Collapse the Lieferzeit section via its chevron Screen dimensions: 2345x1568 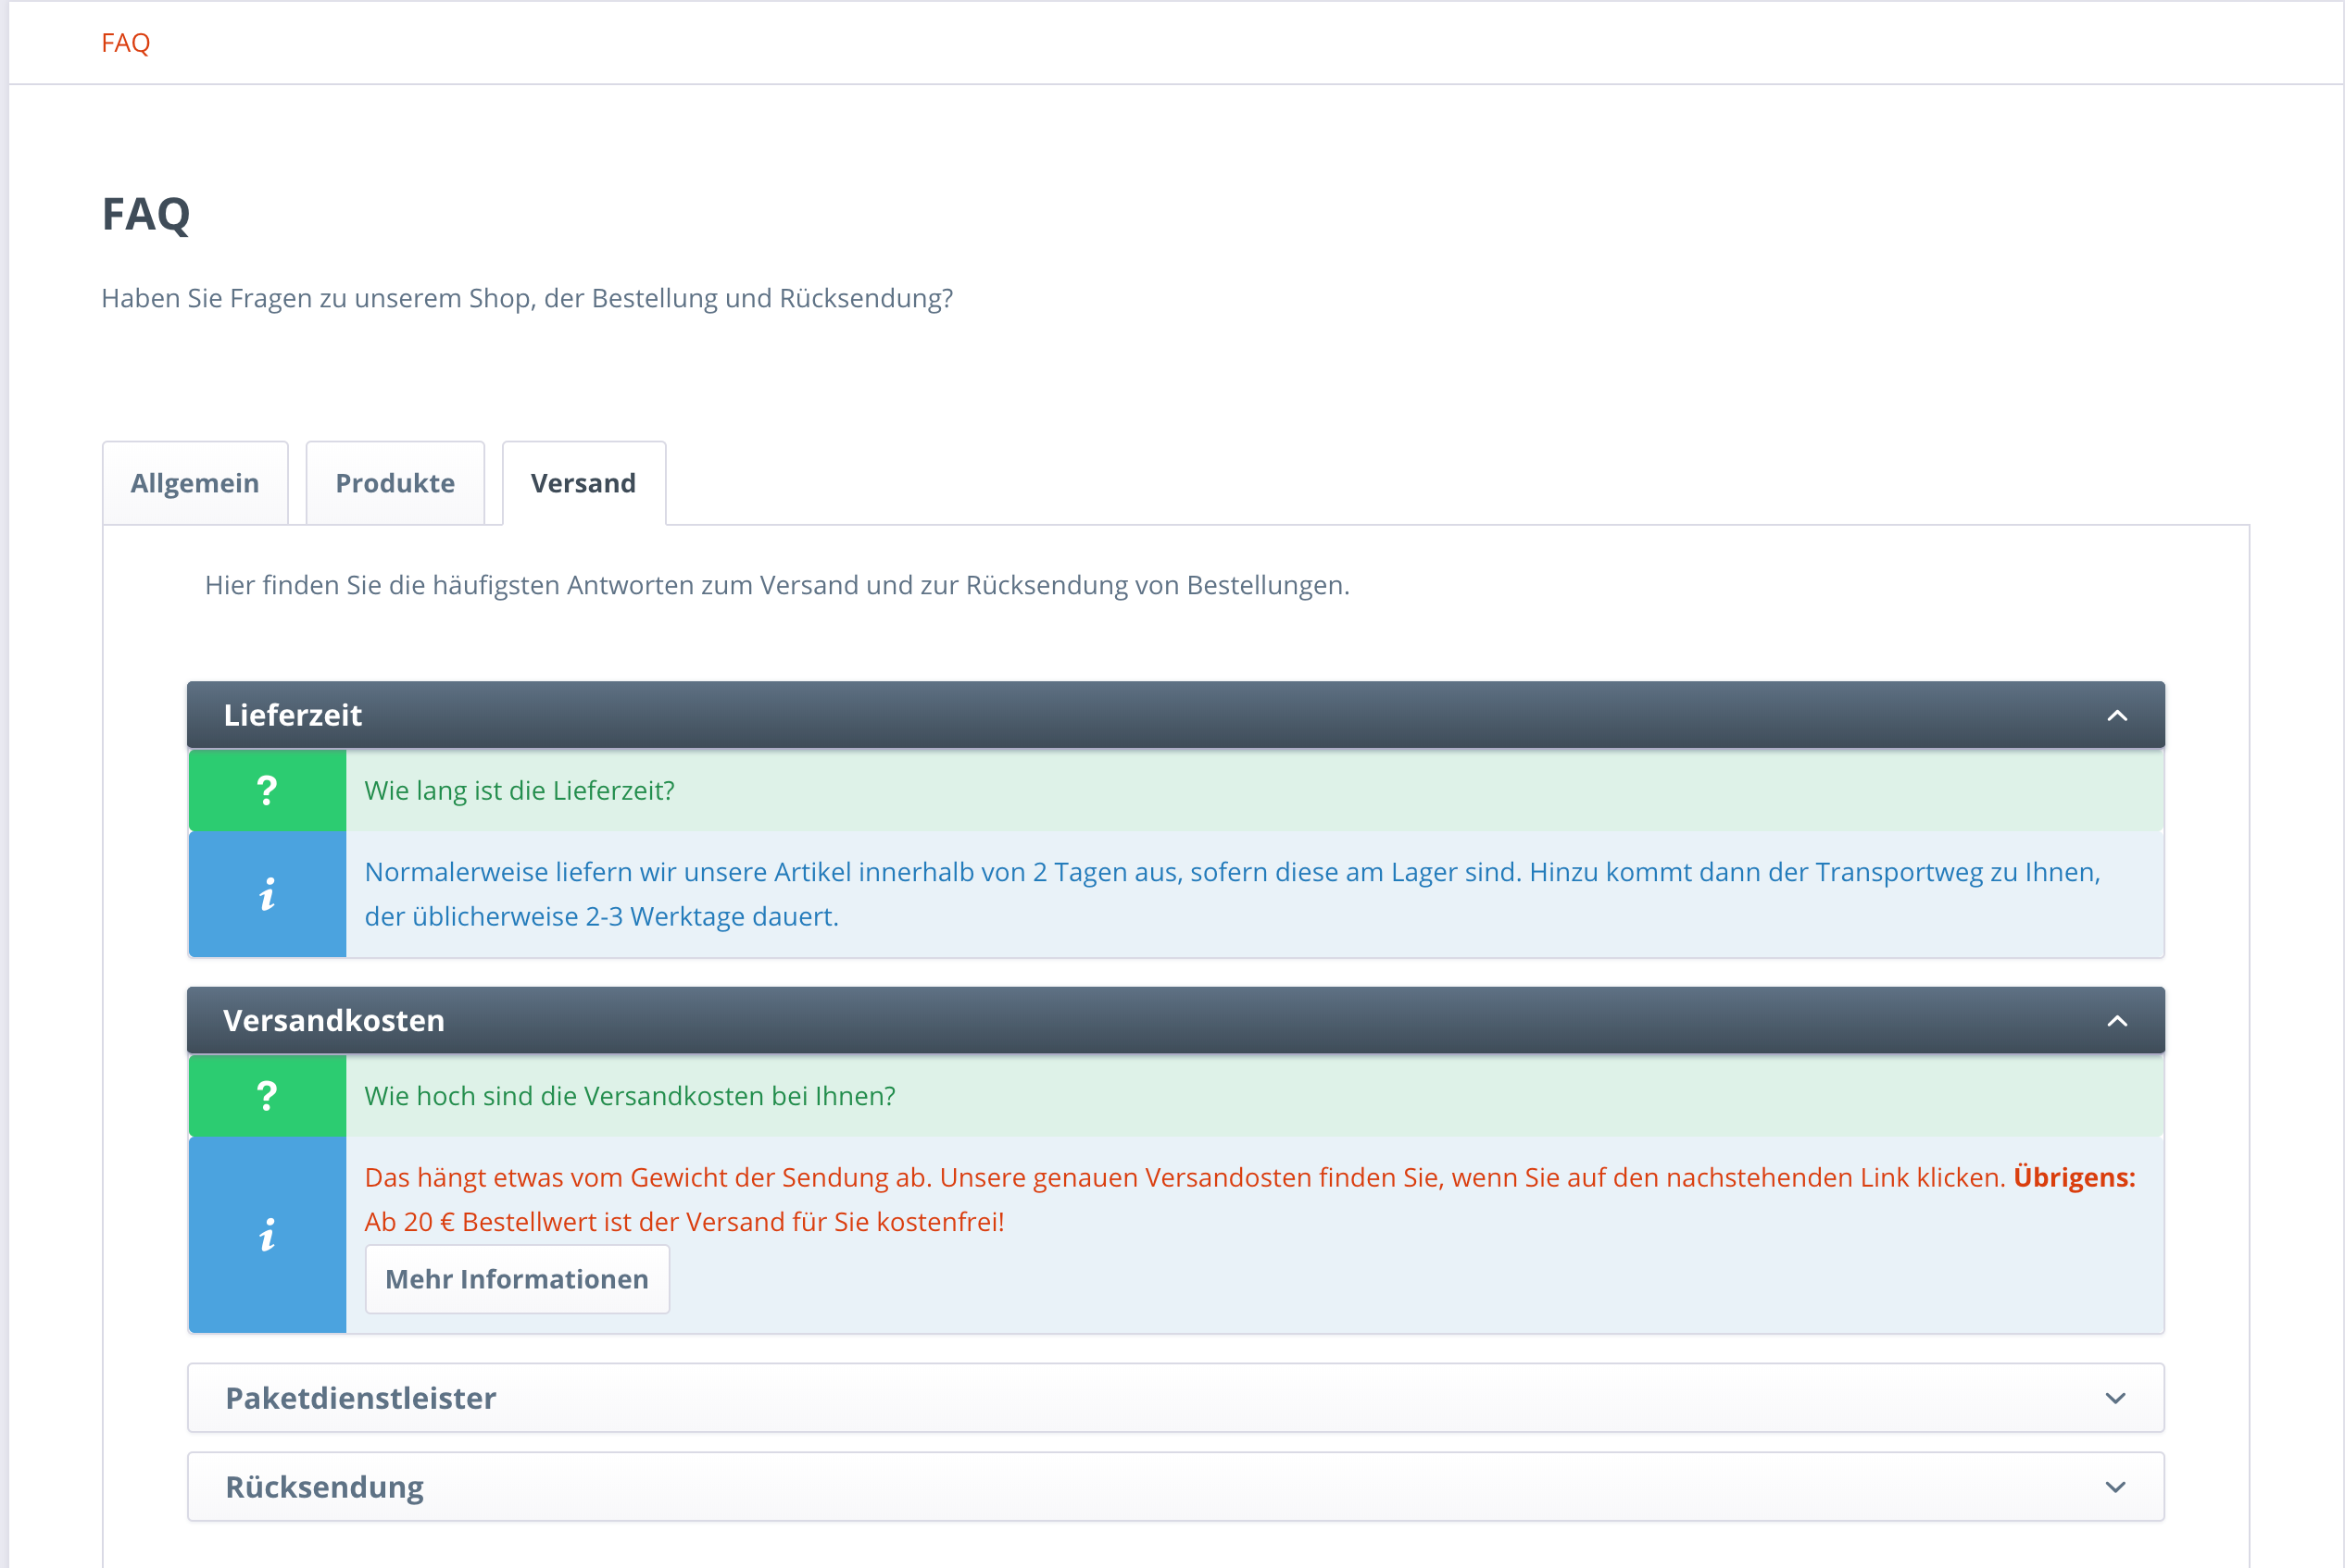tap(2117, 715)
